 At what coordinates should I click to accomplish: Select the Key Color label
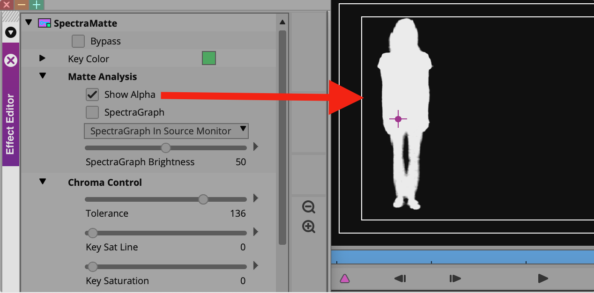[x=89, y=59]
